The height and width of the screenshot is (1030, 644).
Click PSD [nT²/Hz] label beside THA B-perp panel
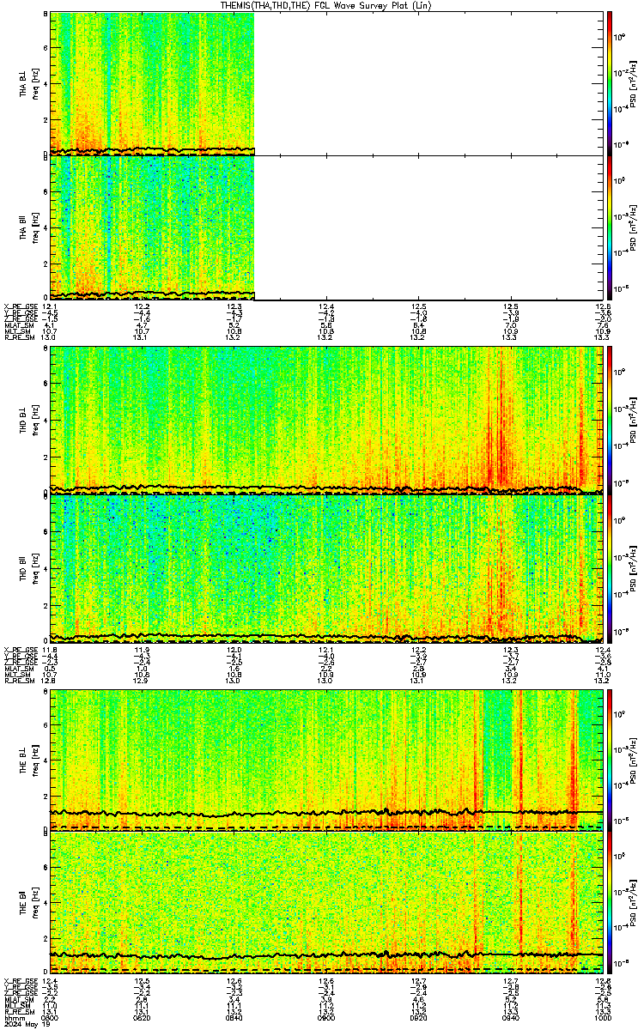634,83
